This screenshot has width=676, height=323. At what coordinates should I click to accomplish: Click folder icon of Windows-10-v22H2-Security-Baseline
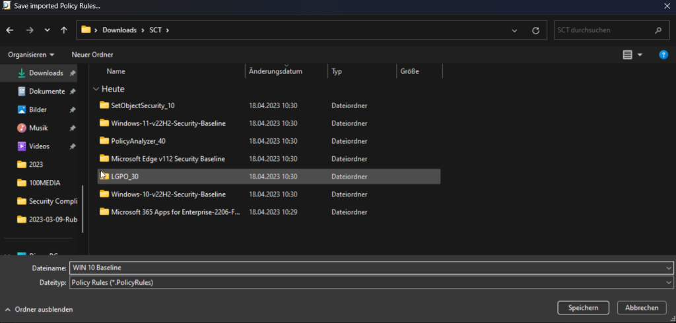(x=104, y=194)
